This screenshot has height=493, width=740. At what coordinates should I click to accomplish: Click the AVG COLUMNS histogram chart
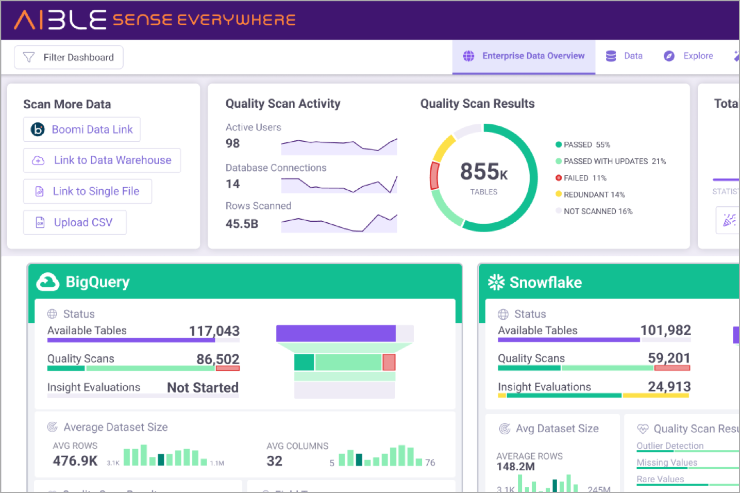(x=381, y=456)
